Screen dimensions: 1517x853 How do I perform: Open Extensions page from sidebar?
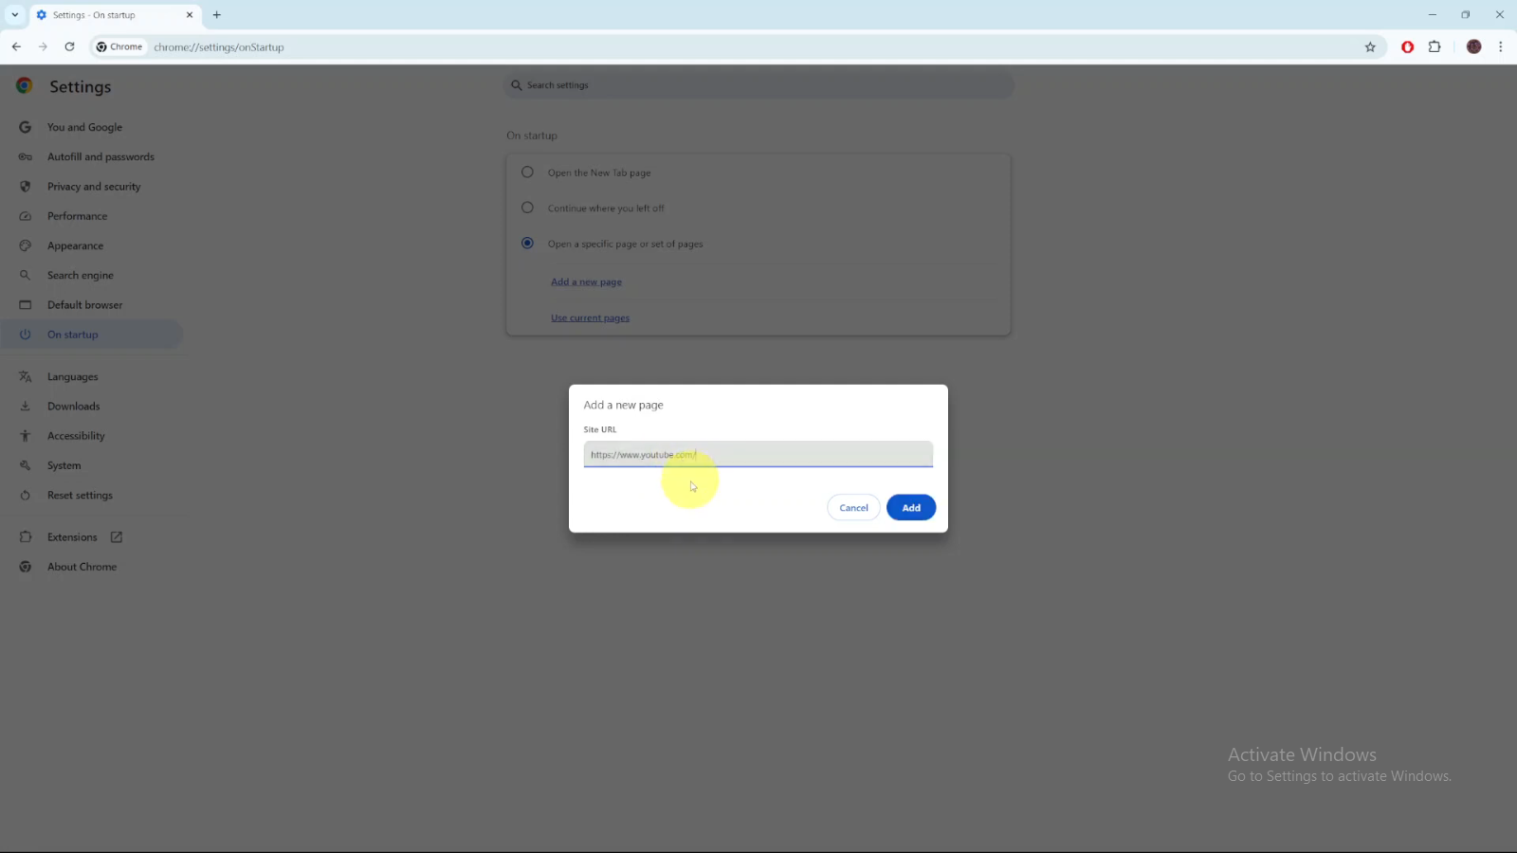pos(72,537)
